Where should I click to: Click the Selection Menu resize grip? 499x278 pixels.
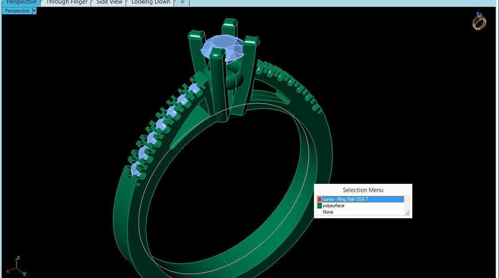click(407, 213)
